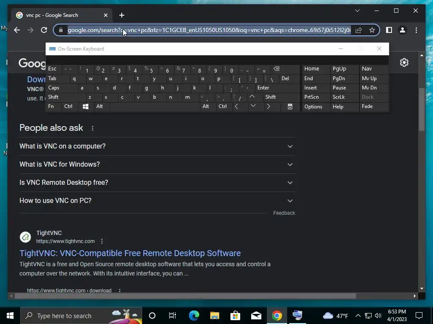Viewport: 433px width, 324px height.
Task: Click the down arrow key on On-Screen Keyboard
Action: coord(253,106)
